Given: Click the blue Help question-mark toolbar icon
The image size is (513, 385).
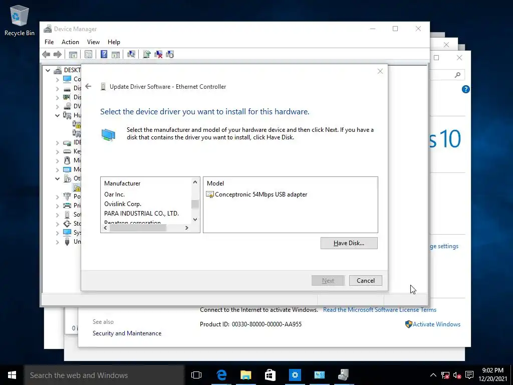Looking at the screenshot, I should tap(104, 54).
